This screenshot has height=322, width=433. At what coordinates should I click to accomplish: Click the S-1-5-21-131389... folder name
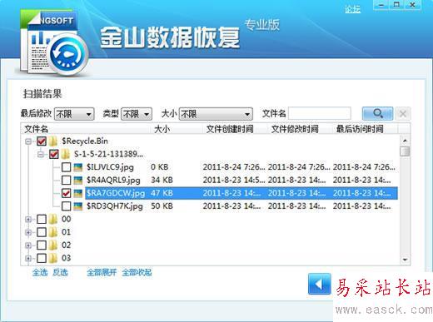[x=108, y=154]
